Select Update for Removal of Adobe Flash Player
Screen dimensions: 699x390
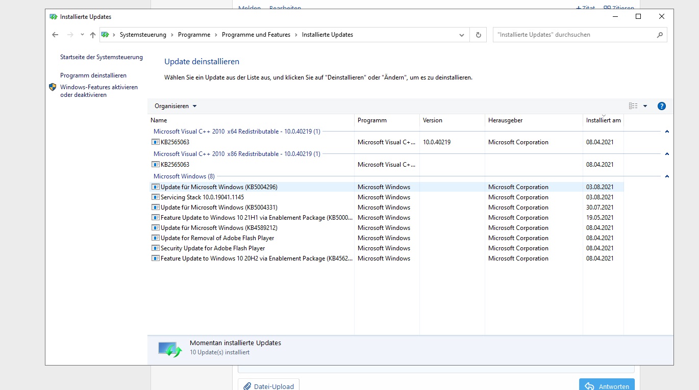[387, 238]
